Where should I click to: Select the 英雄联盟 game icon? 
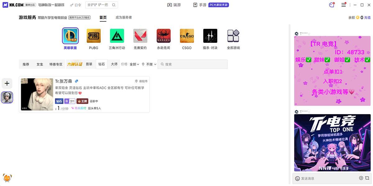pos(70,36)
